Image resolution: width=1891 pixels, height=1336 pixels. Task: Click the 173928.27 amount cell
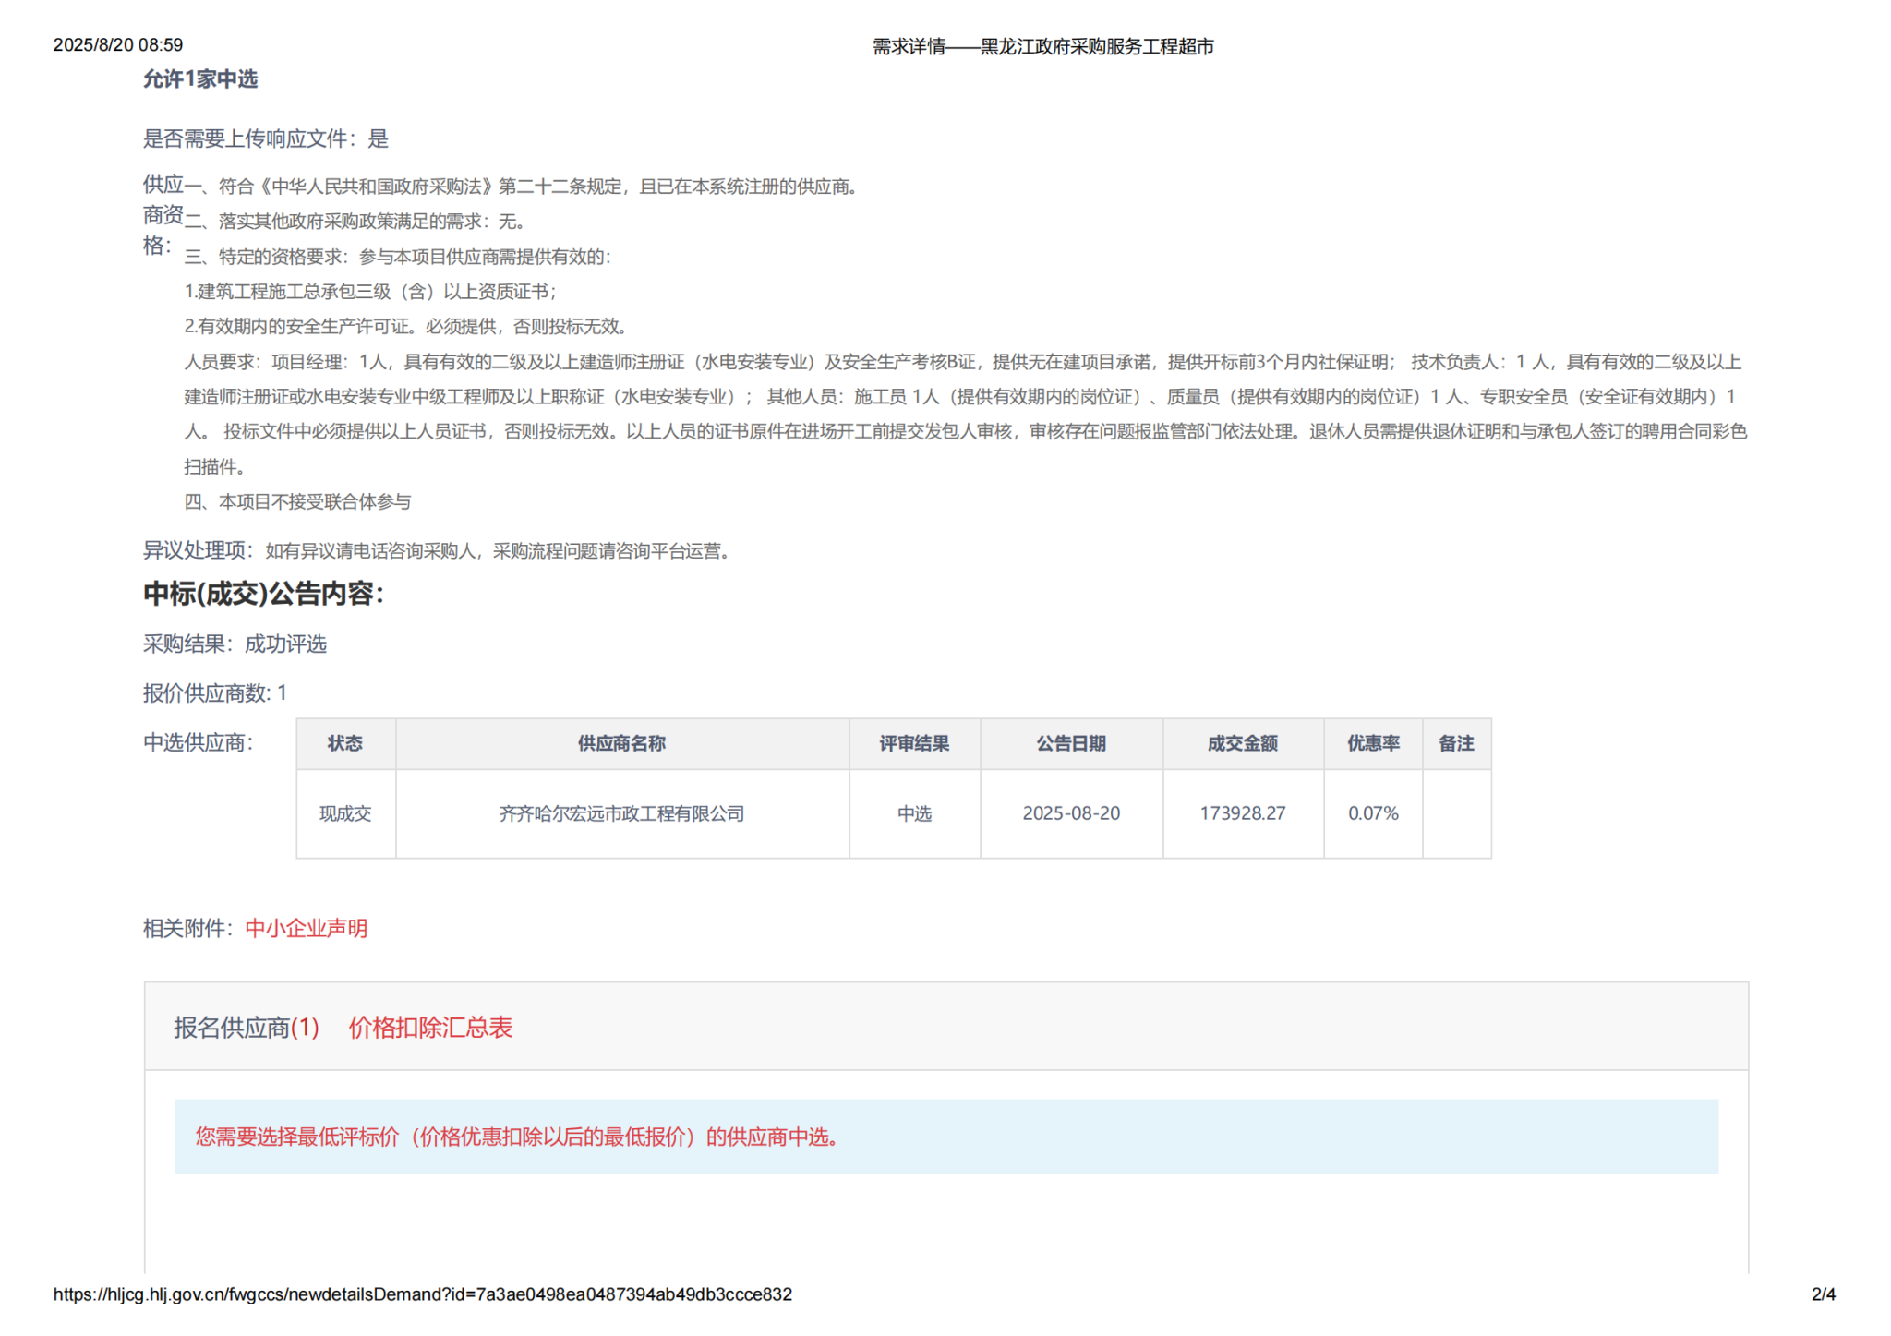click(1242, 813)
